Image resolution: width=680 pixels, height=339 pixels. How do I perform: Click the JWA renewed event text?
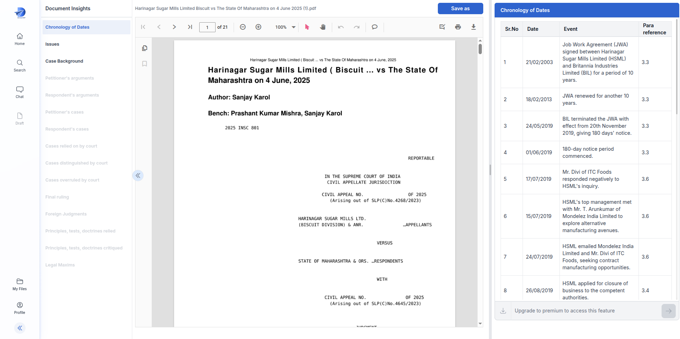tap(596, 99)
